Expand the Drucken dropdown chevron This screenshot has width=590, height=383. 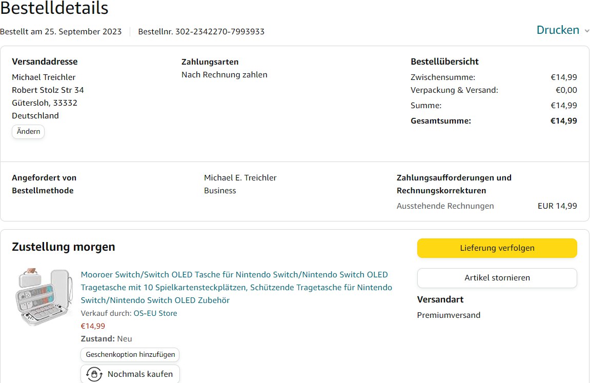(x=586, y=31)
